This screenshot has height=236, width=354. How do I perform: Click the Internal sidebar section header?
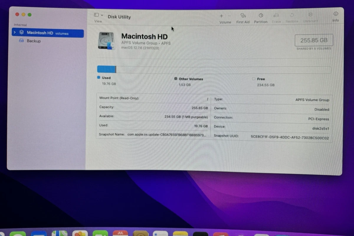(x=20, y=25)
